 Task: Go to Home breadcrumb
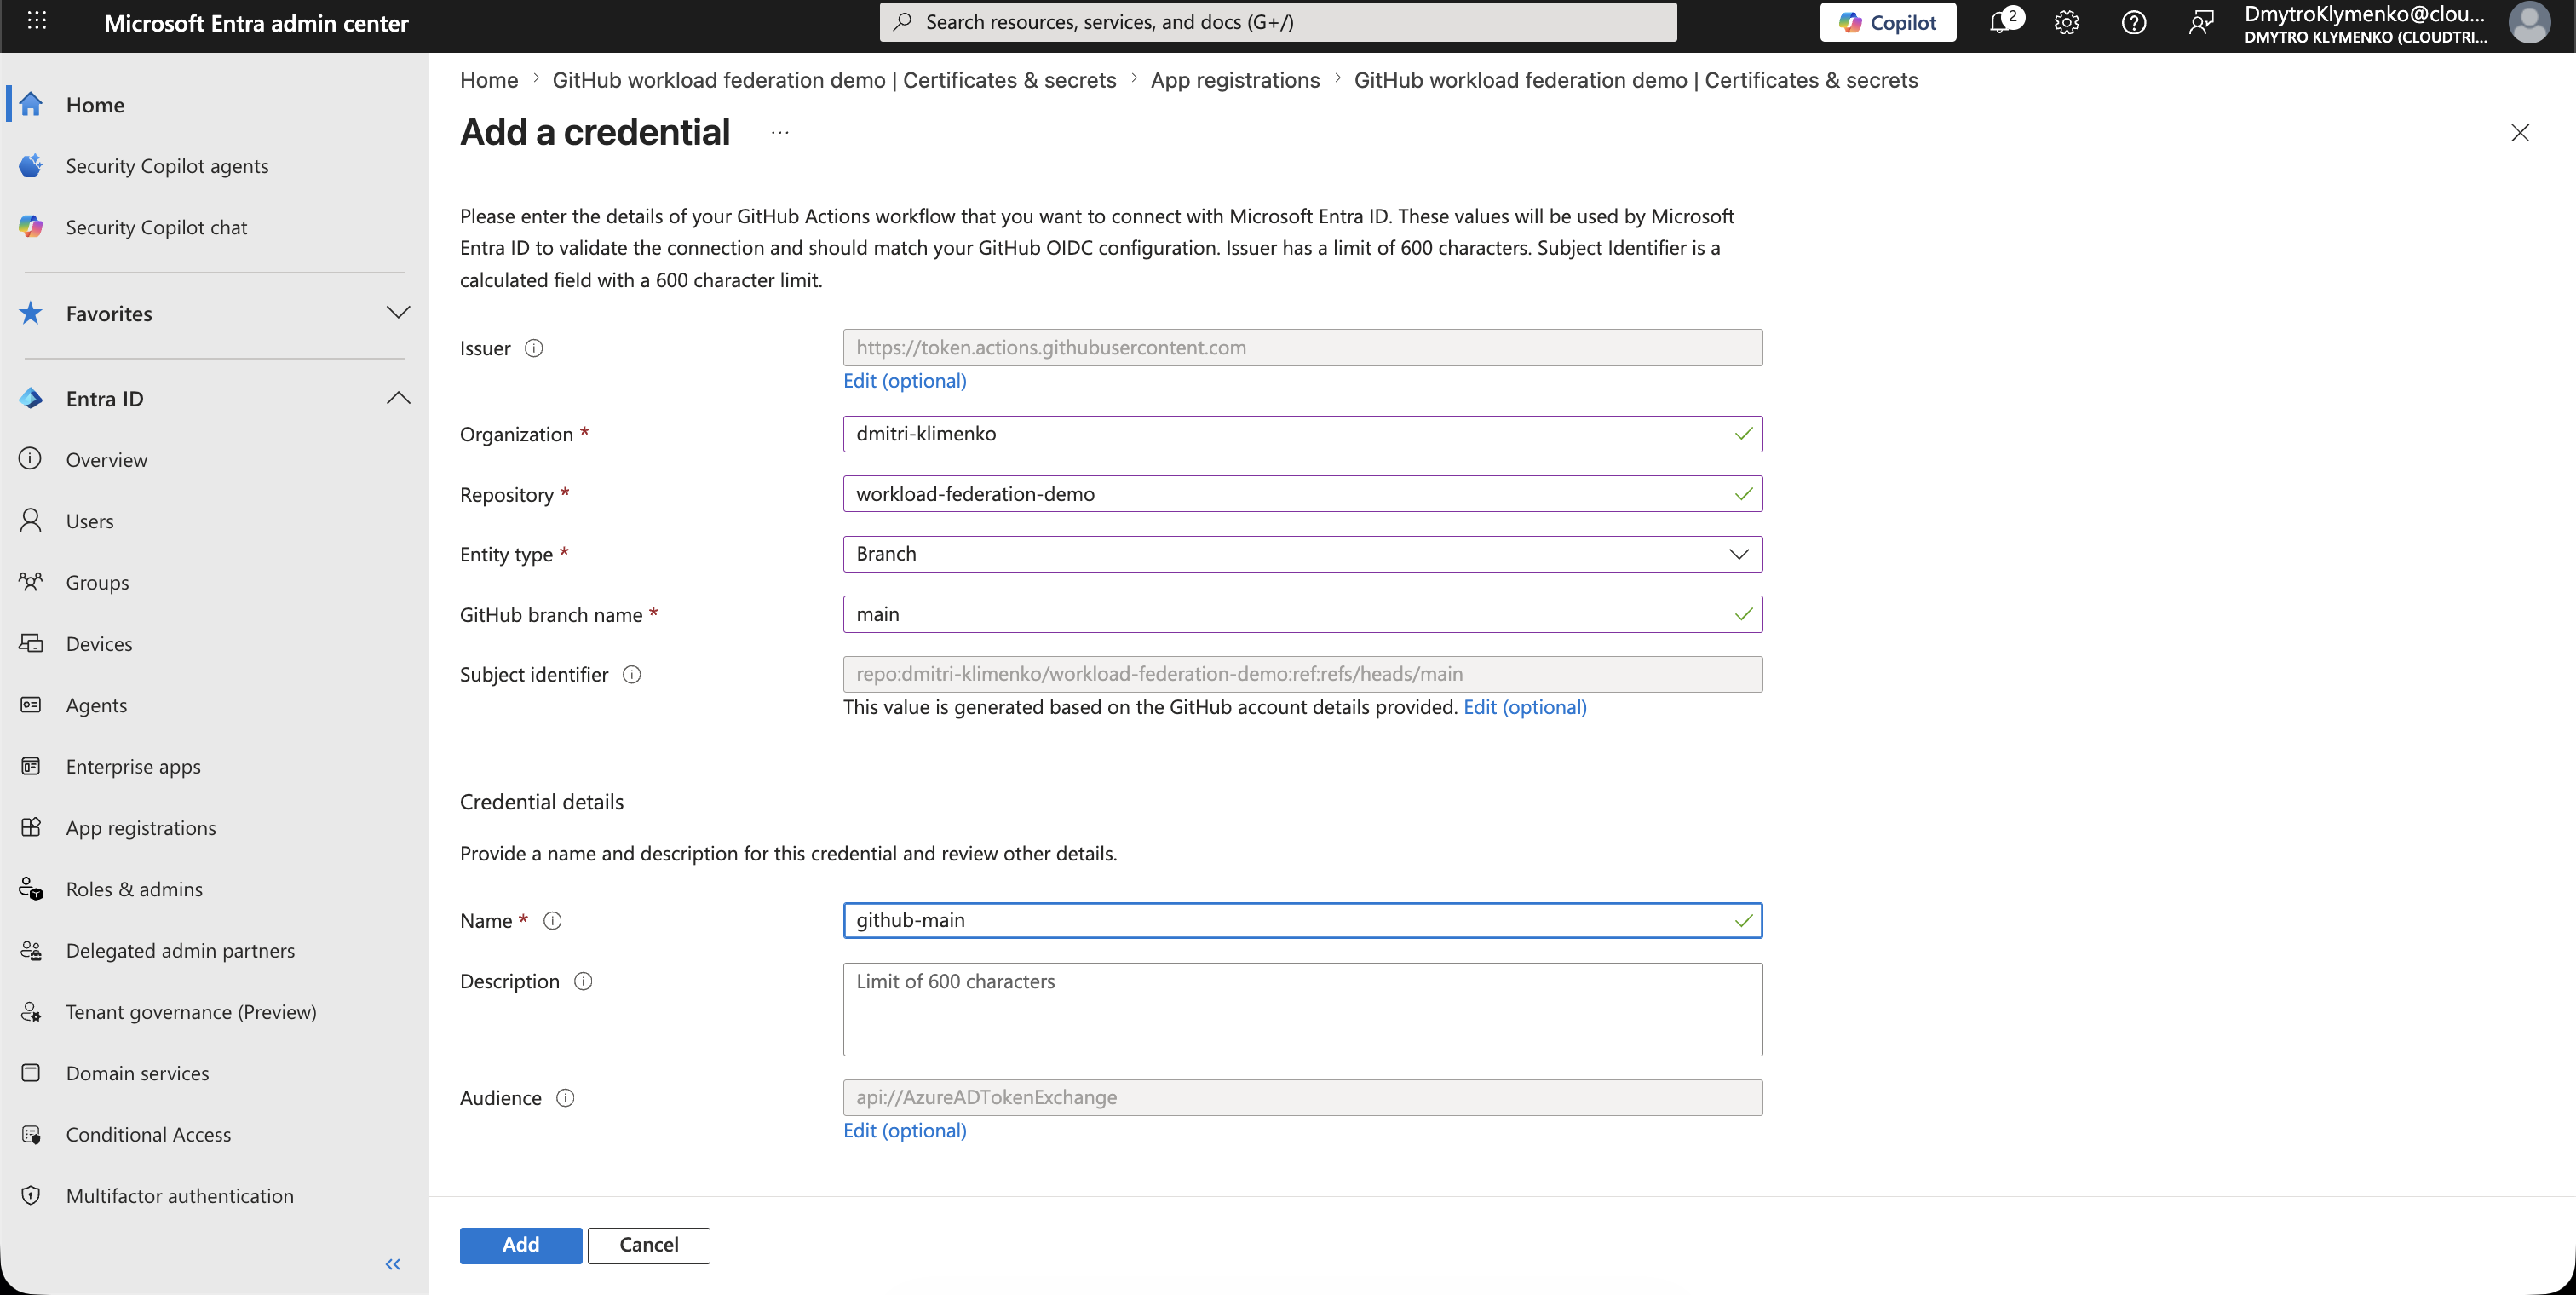pos(489,80)
